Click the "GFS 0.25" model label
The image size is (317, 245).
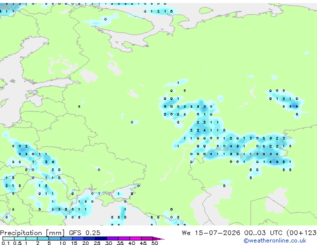pos(84,232)
